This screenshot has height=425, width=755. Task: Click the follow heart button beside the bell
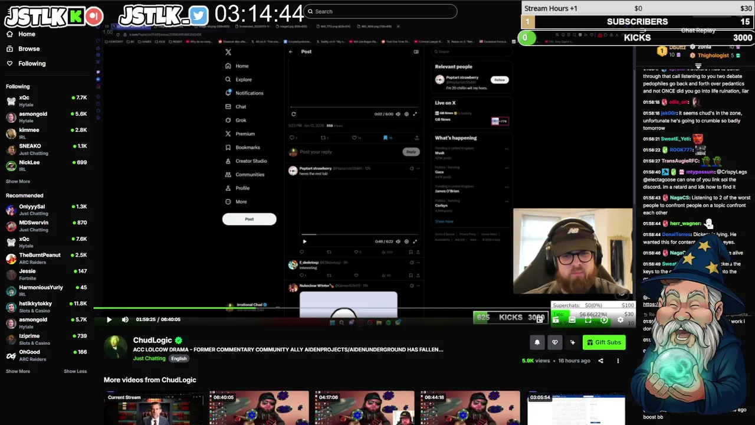click(x=554, y=342)
